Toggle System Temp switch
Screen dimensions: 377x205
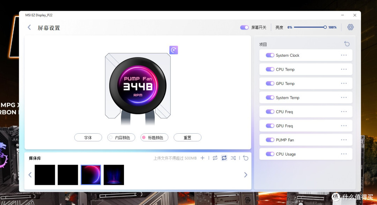point(270,97)
